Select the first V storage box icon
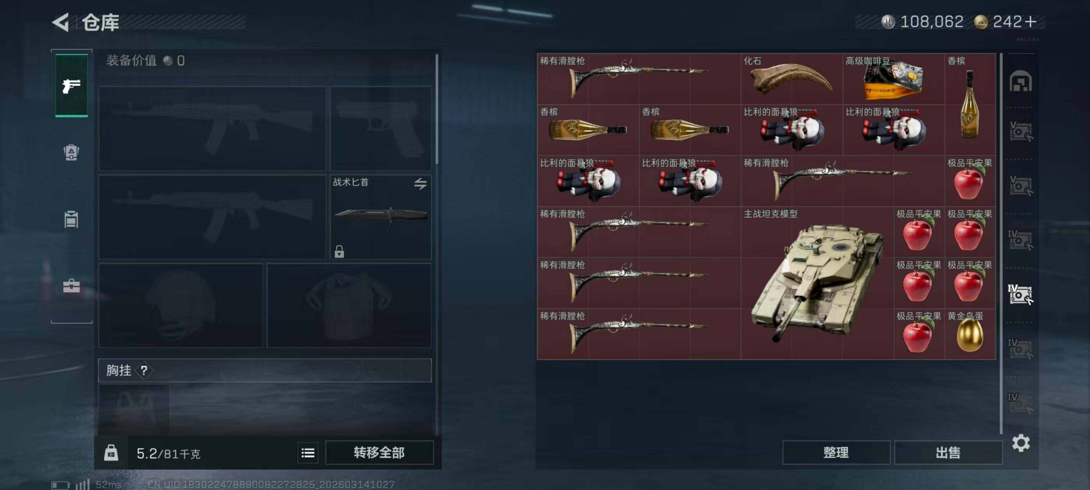The image size is (1090, 490). point(1021,131)
